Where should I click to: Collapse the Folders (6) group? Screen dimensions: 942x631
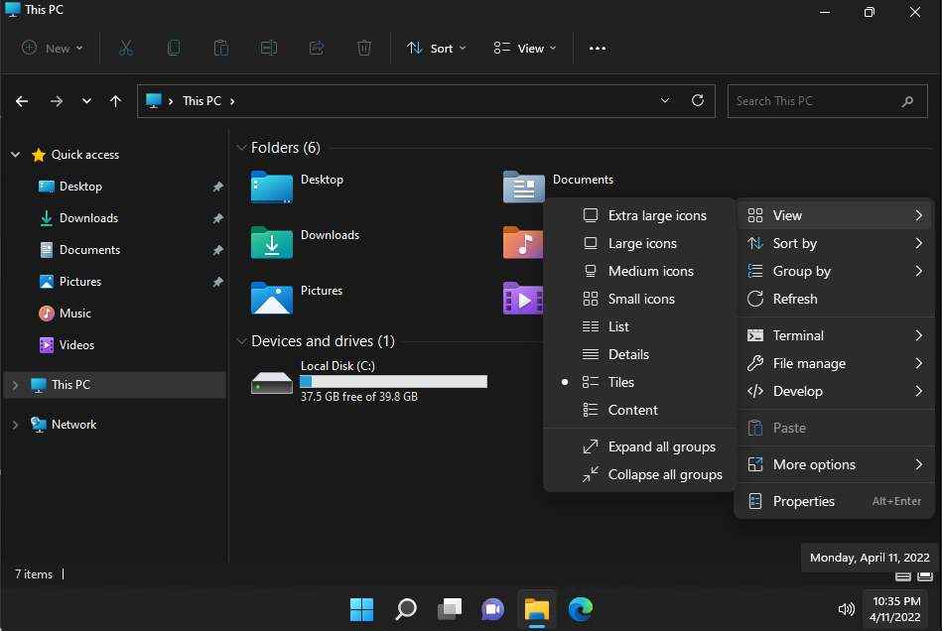pyautogui.click(x=241, y=148)
